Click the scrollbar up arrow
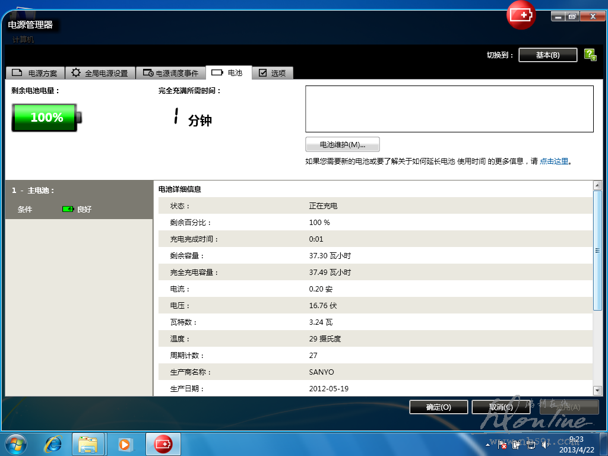The width and height of the screenshot is (608, 456). point(597,185)
